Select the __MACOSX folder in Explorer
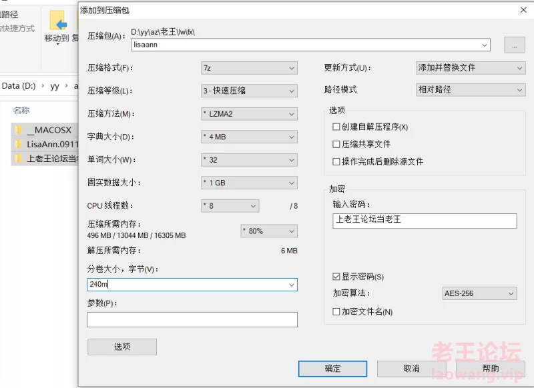The height and width of the screenshot is (388, 534). (45, 130)
